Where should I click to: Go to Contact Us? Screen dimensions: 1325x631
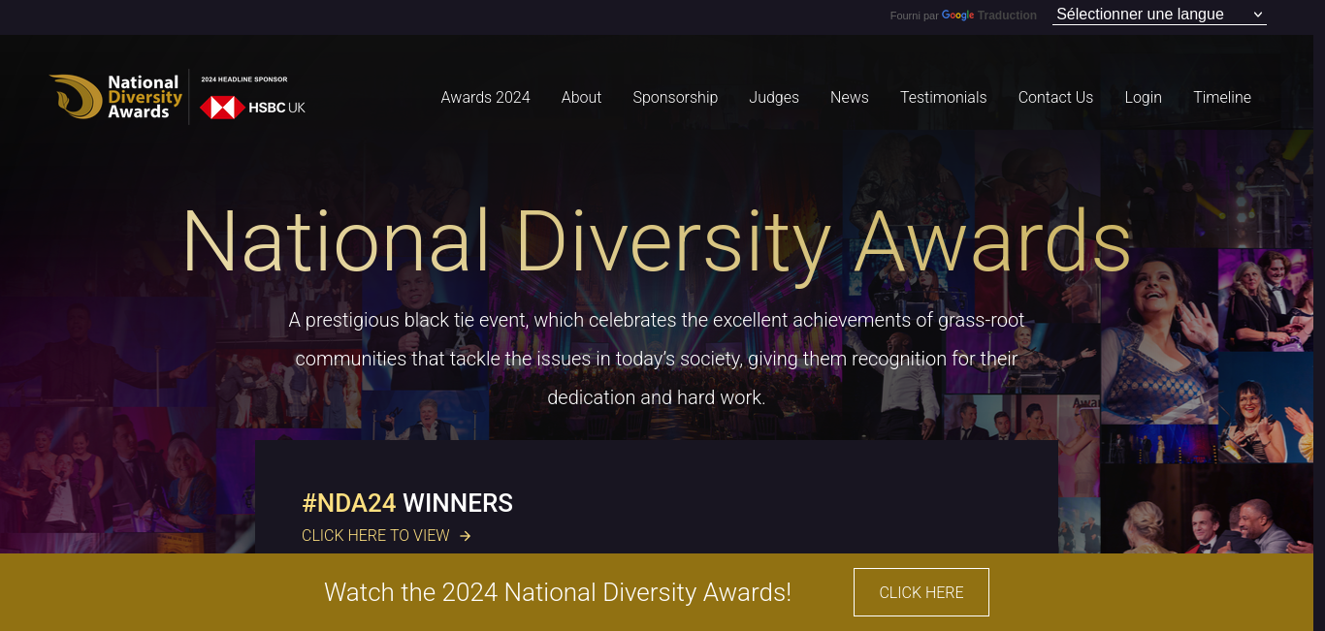coord(1055,98)
